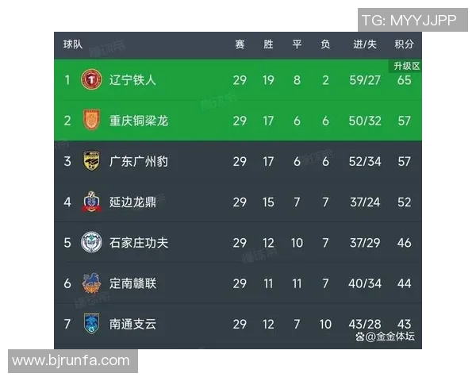Click the 重庆铜梁龙 team logo
This screenshot has width=476, height=381.
[92, 121]
